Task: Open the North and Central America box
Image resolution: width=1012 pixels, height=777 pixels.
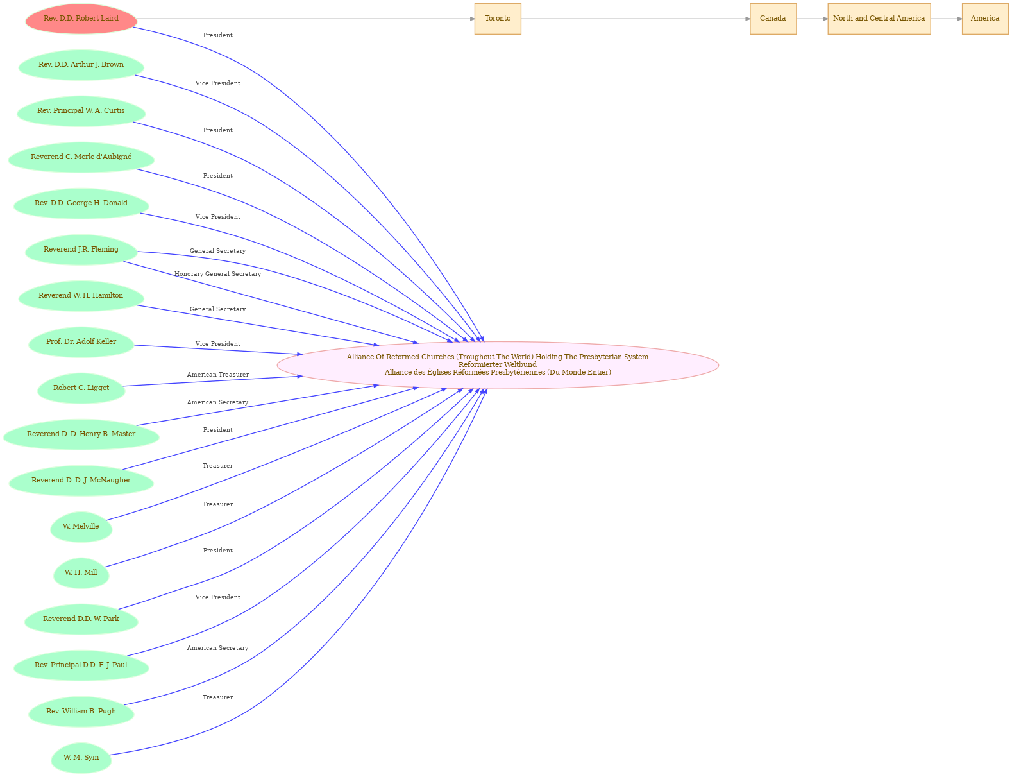Action: pos(879,19)
